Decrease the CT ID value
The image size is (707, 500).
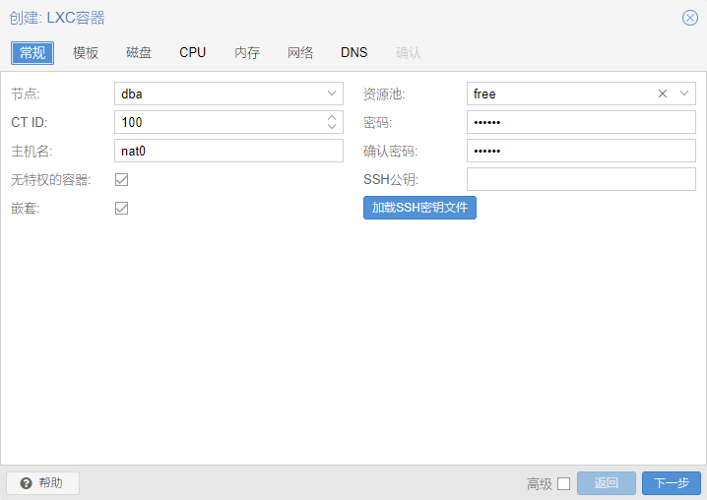click(332, 127)
